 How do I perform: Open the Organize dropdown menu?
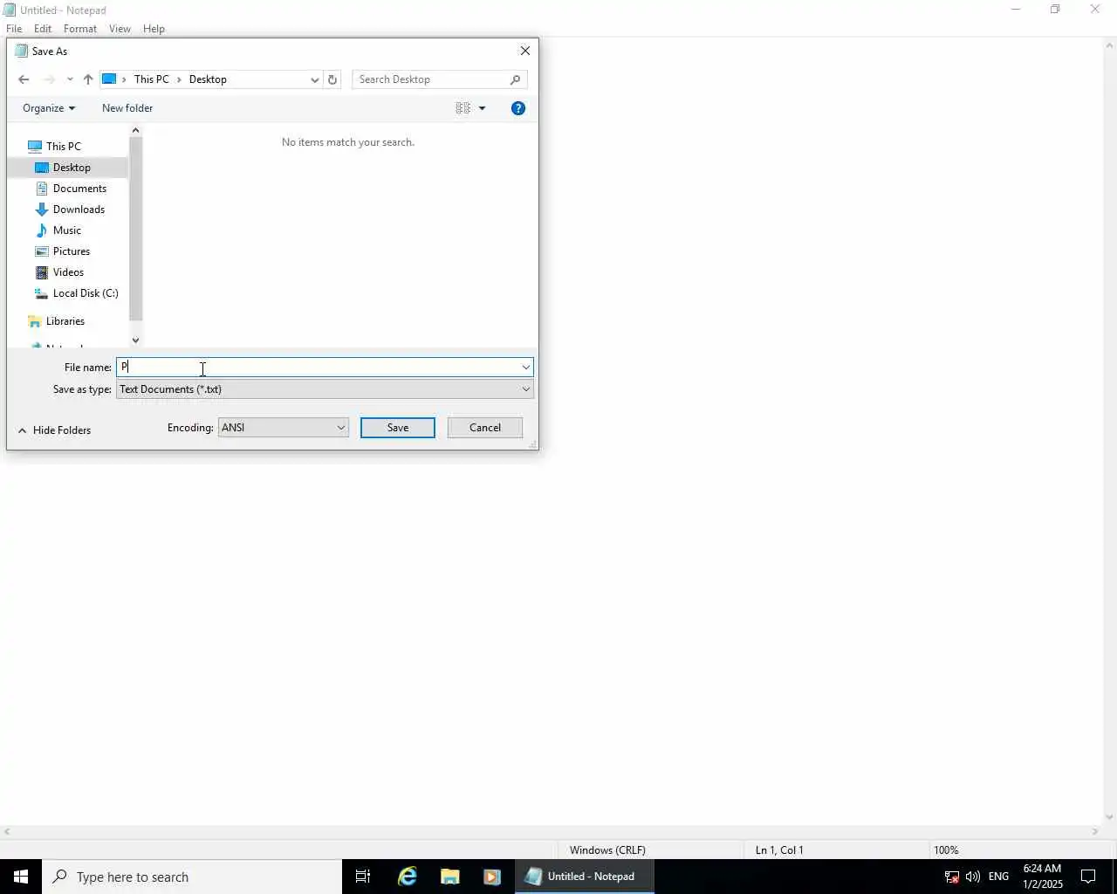tap(49, 108)
